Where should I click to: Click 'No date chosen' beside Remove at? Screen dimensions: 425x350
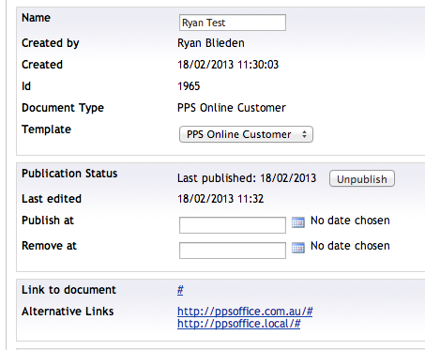[350, 246]
